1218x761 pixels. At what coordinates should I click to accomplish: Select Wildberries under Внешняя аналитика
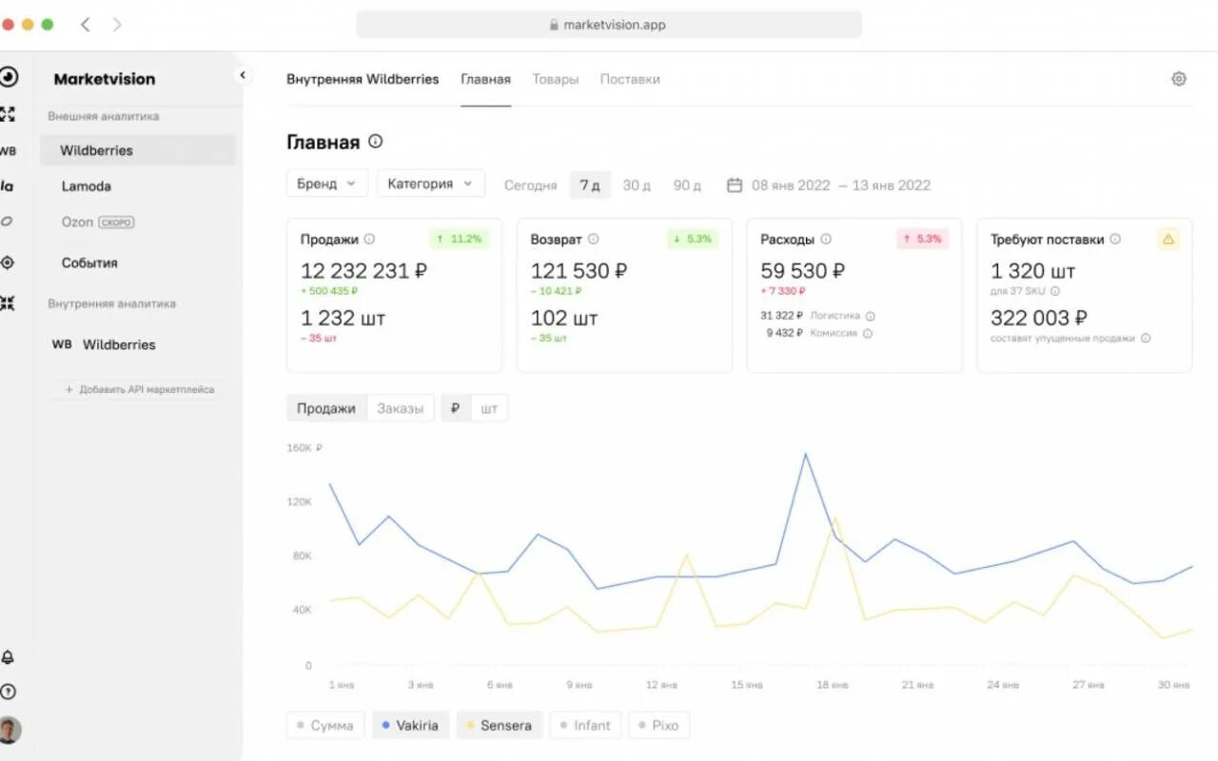(138, 150)
